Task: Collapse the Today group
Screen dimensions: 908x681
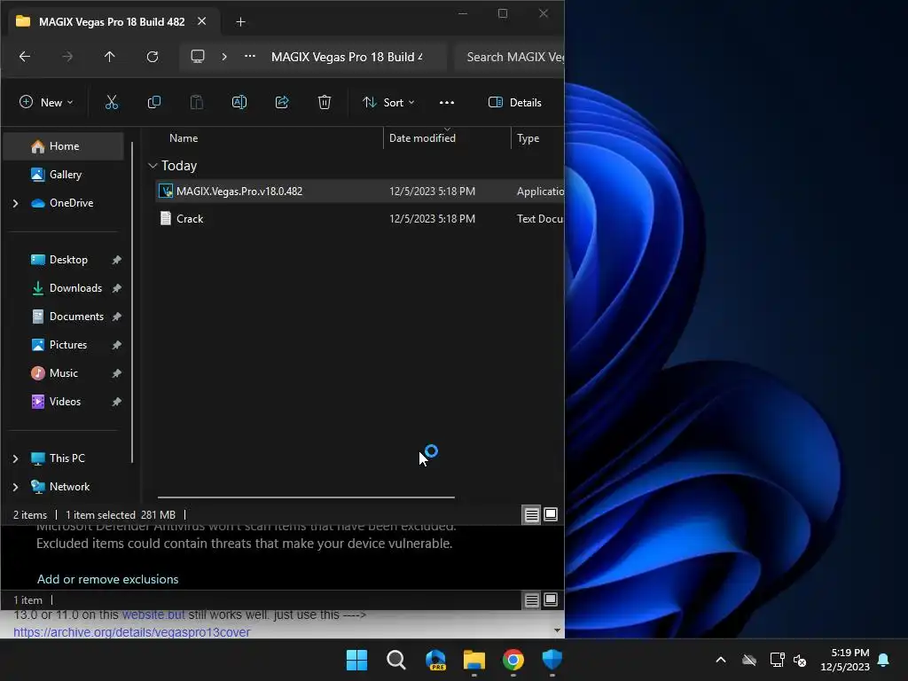Action: (153, 166)
